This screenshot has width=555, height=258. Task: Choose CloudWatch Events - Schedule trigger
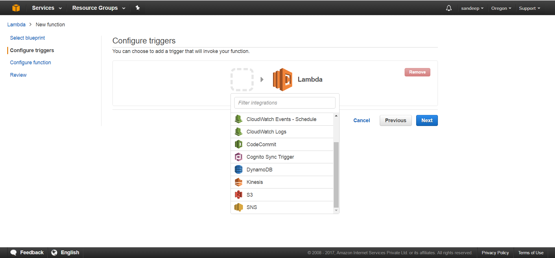282,119
